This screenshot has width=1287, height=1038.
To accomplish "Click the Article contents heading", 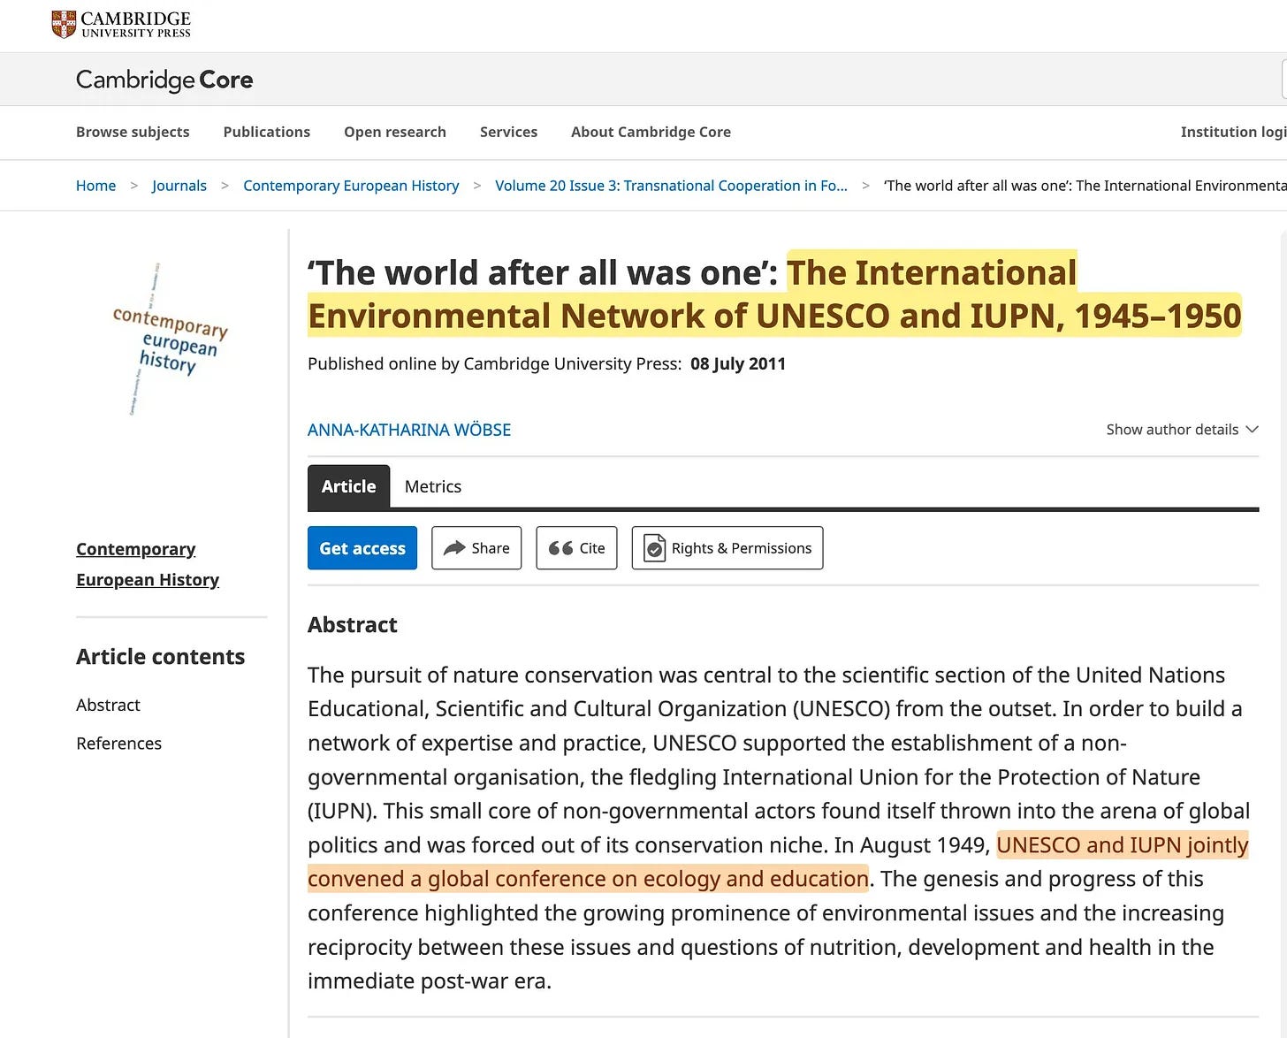I will point(160,657).
